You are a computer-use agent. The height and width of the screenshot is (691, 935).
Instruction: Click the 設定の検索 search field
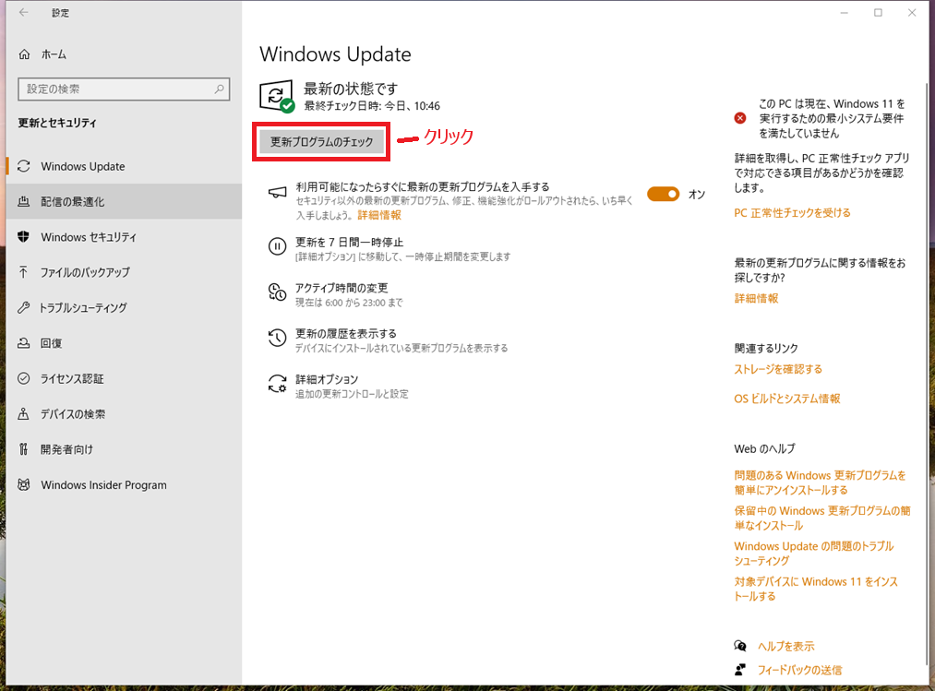(x=115, y=89)
